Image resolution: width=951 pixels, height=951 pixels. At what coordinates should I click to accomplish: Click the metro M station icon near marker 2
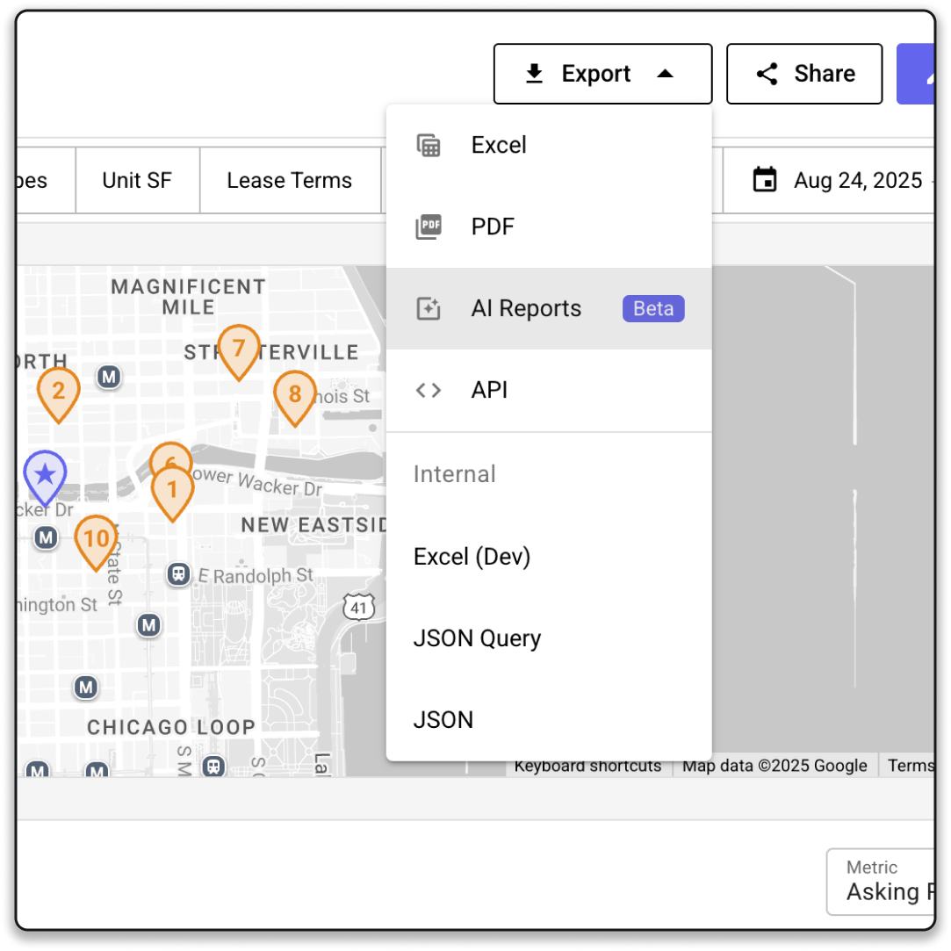109,375
